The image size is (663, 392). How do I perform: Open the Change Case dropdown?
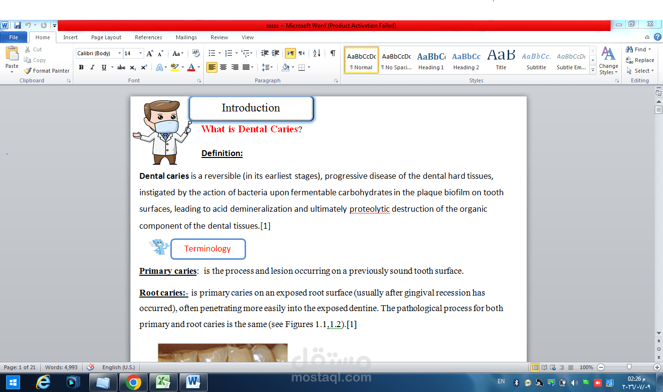point(178,53)
